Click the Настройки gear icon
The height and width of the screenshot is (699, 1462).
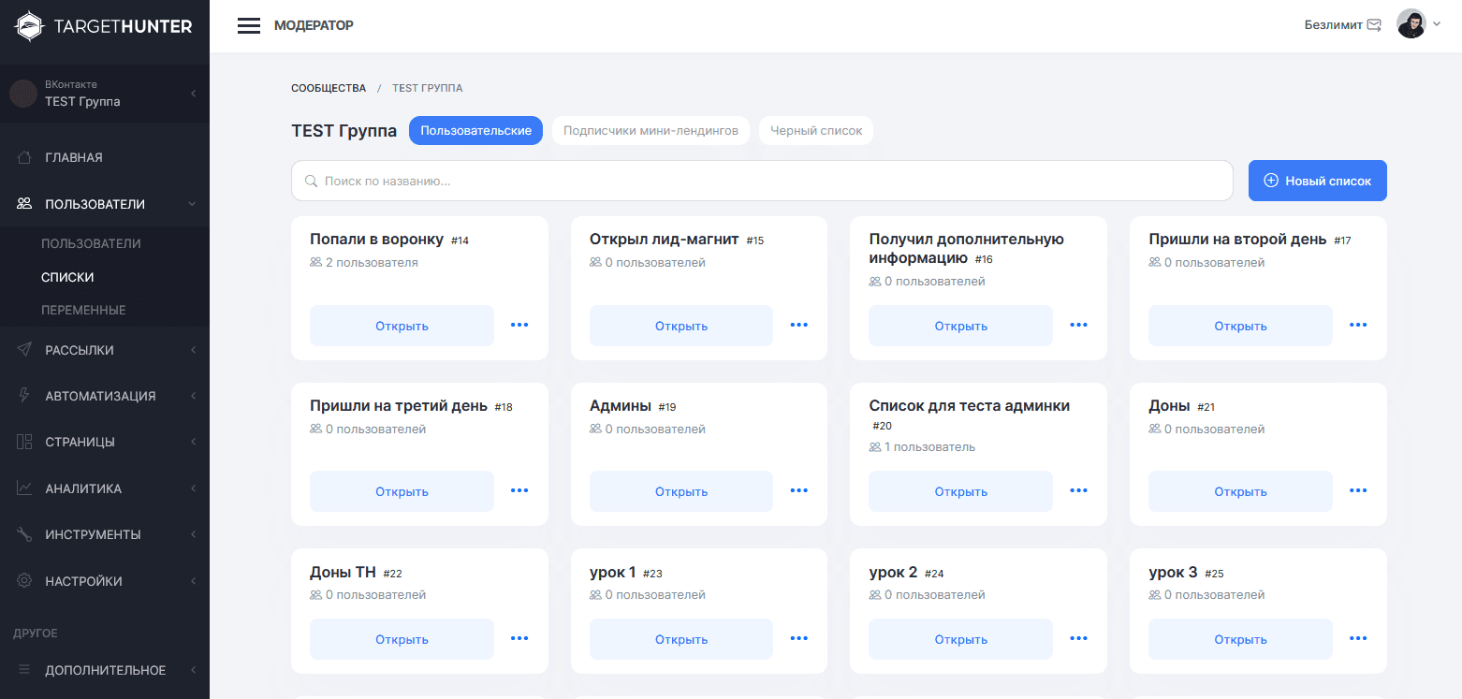pyautogui.click(x=25, y=581)
